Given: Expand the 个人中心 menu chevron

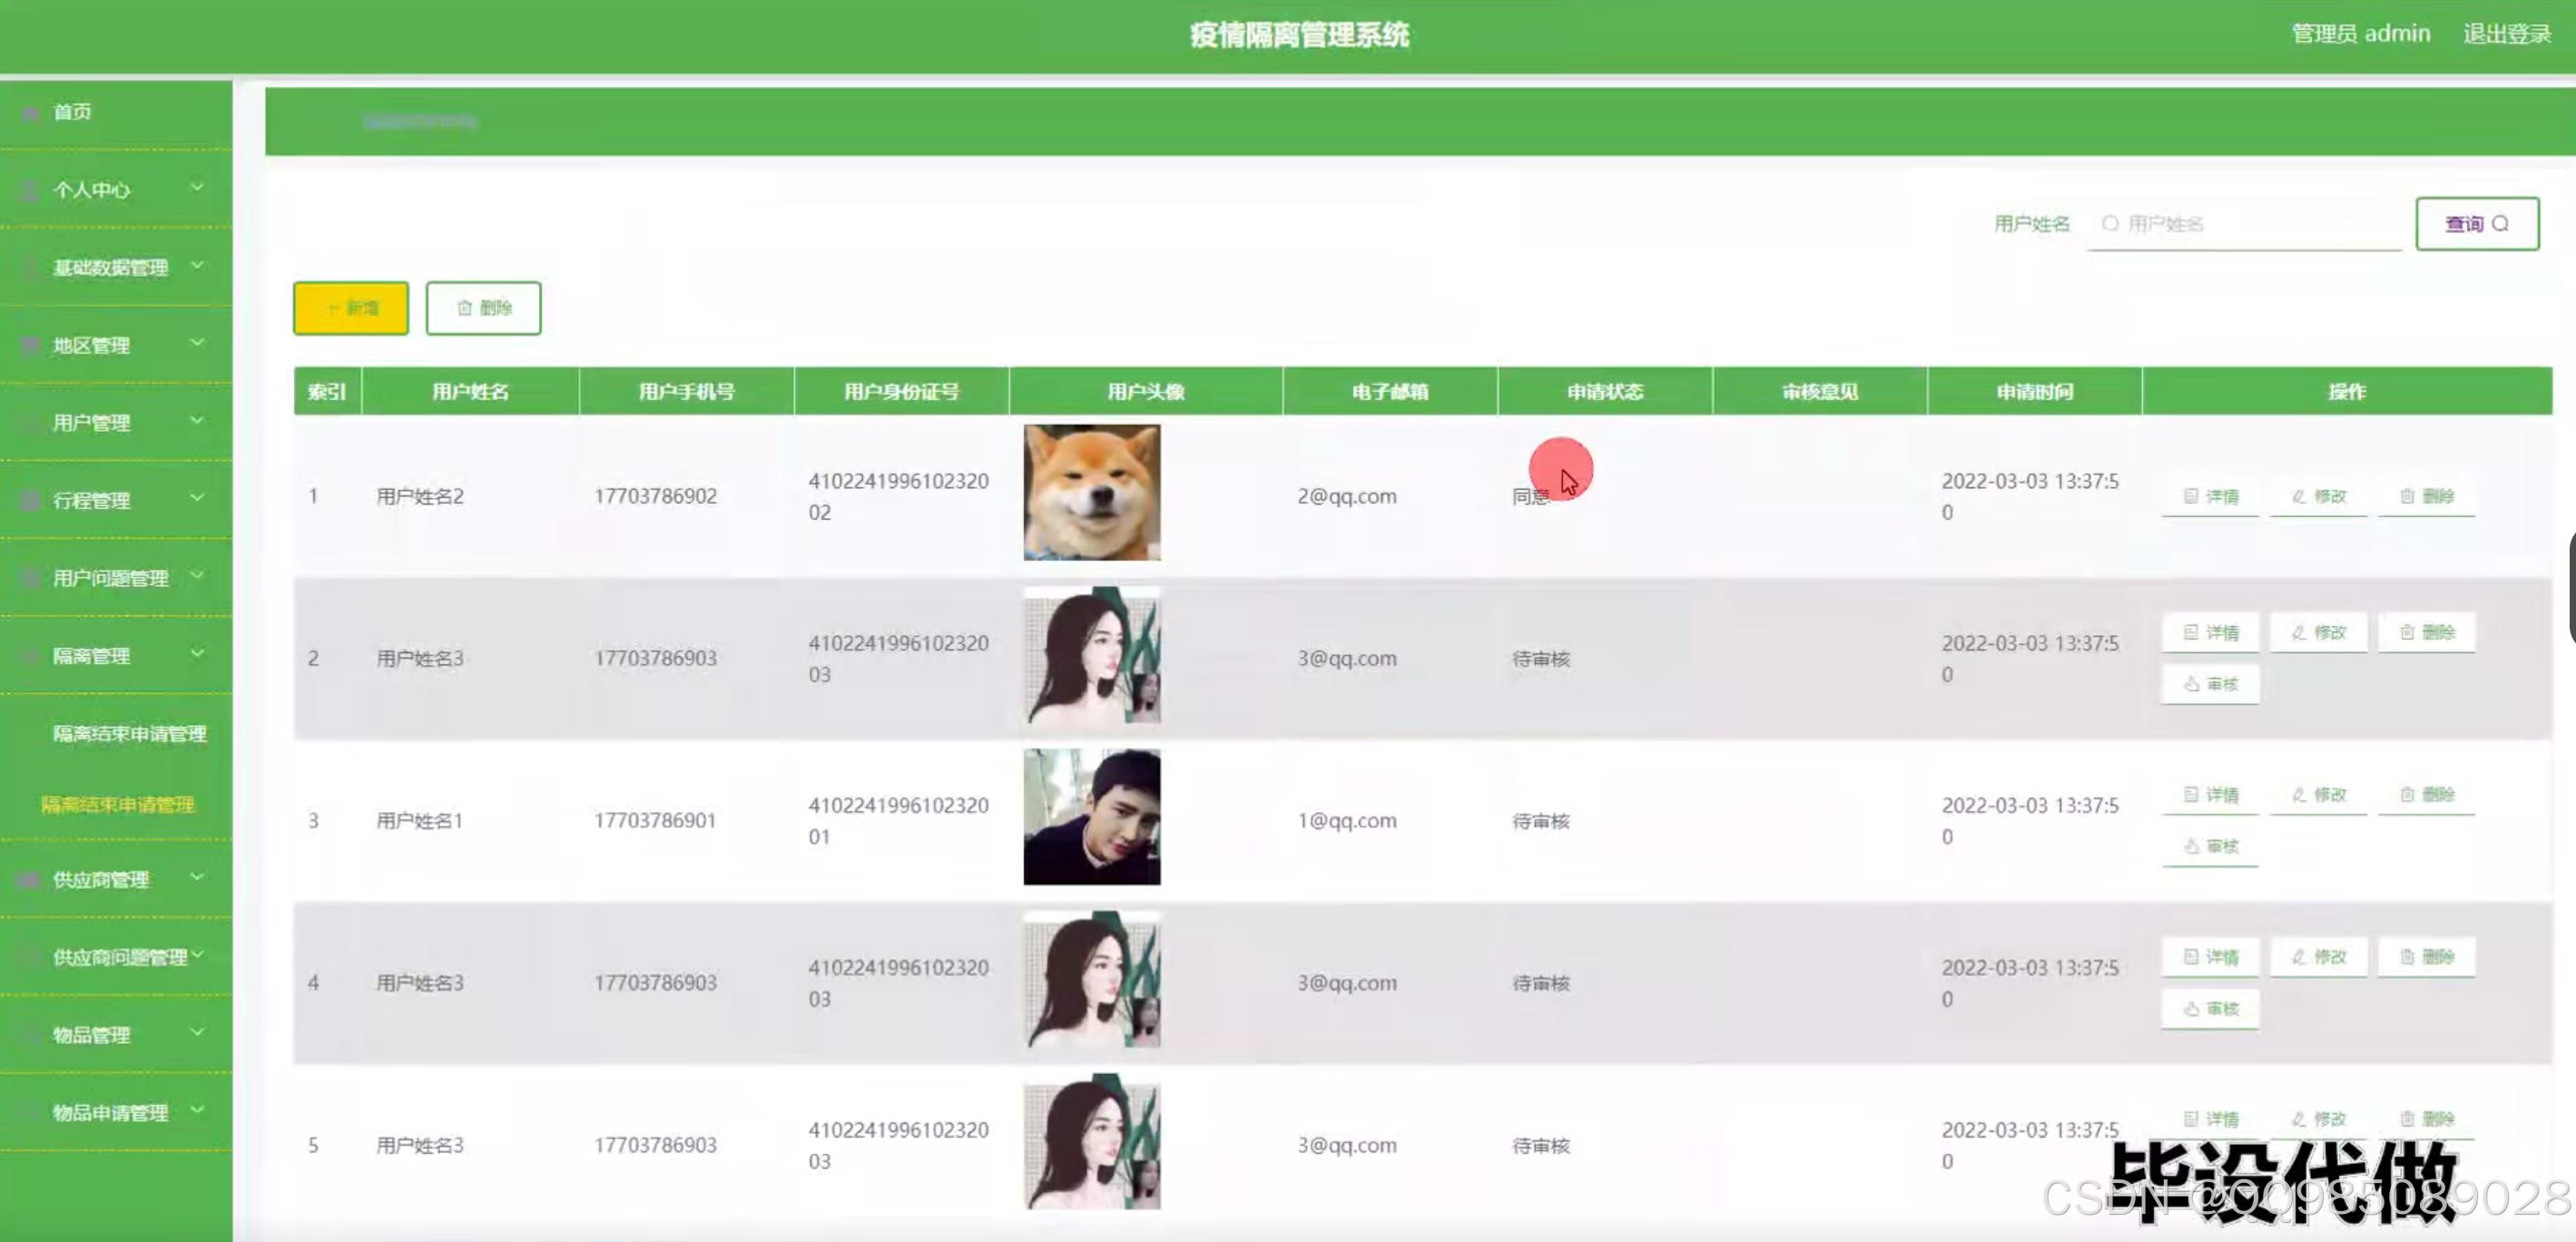Looking at the screenshot, I should (x=197, y=187).
